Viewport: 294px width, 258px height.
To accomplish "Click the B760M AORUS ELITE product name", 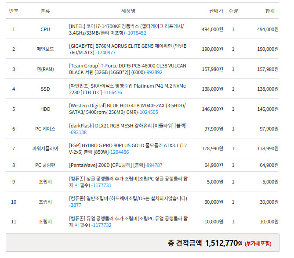I will pyautogui.click(x=128, y=49).
